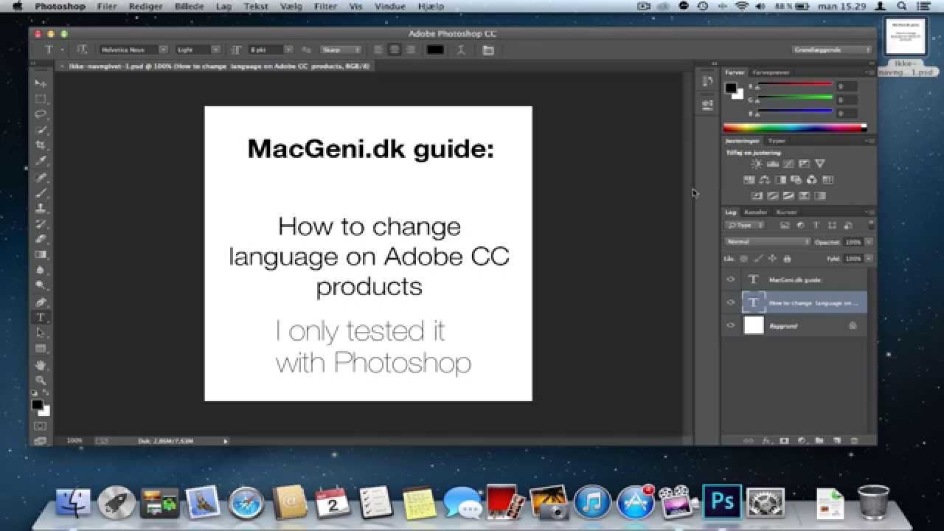Image resolution: width=944 pixels, height=531 pixels.
Task: Switch to the Typer tab
Action: (x=777, y=140)
